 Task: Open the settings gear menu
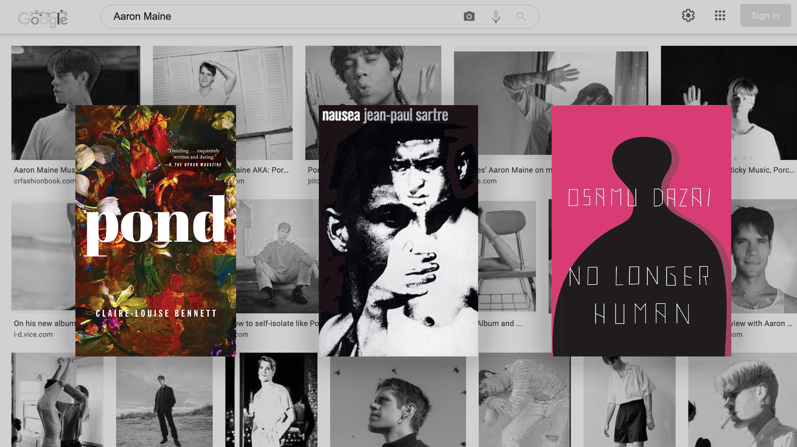[688, 15]
